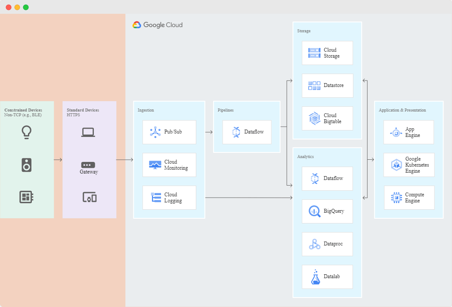This screenshot has height=307, width=452.
Task: Click the Dataproc icon
Action: tap(315, 244)
